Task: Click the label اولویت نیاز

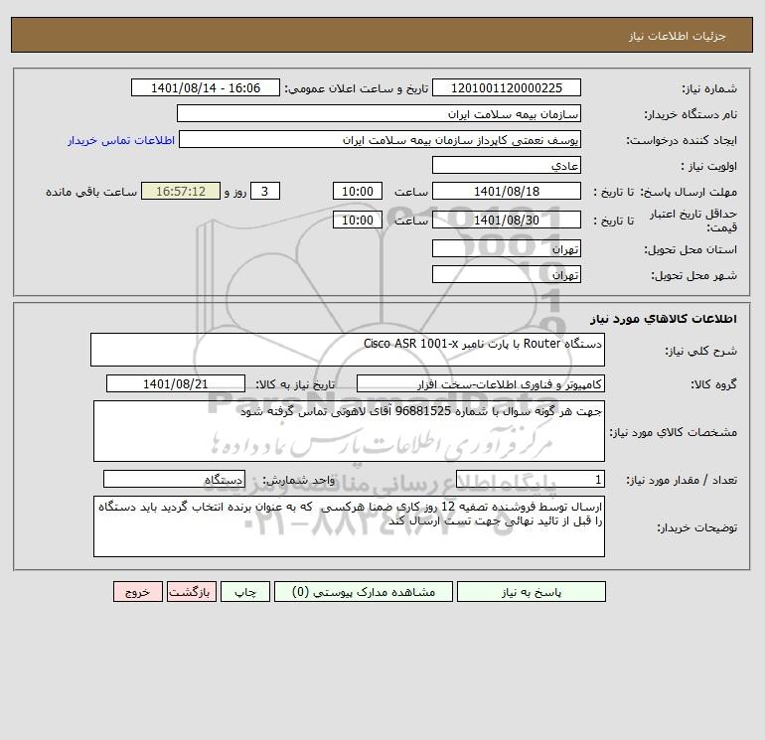Action: pyautogui.click(x=709, y=166)
